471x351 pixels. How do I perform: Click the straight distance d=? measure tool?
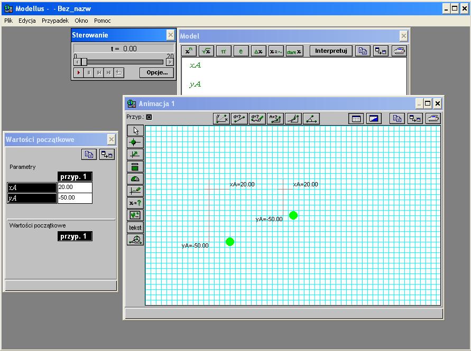pos(239,119)
